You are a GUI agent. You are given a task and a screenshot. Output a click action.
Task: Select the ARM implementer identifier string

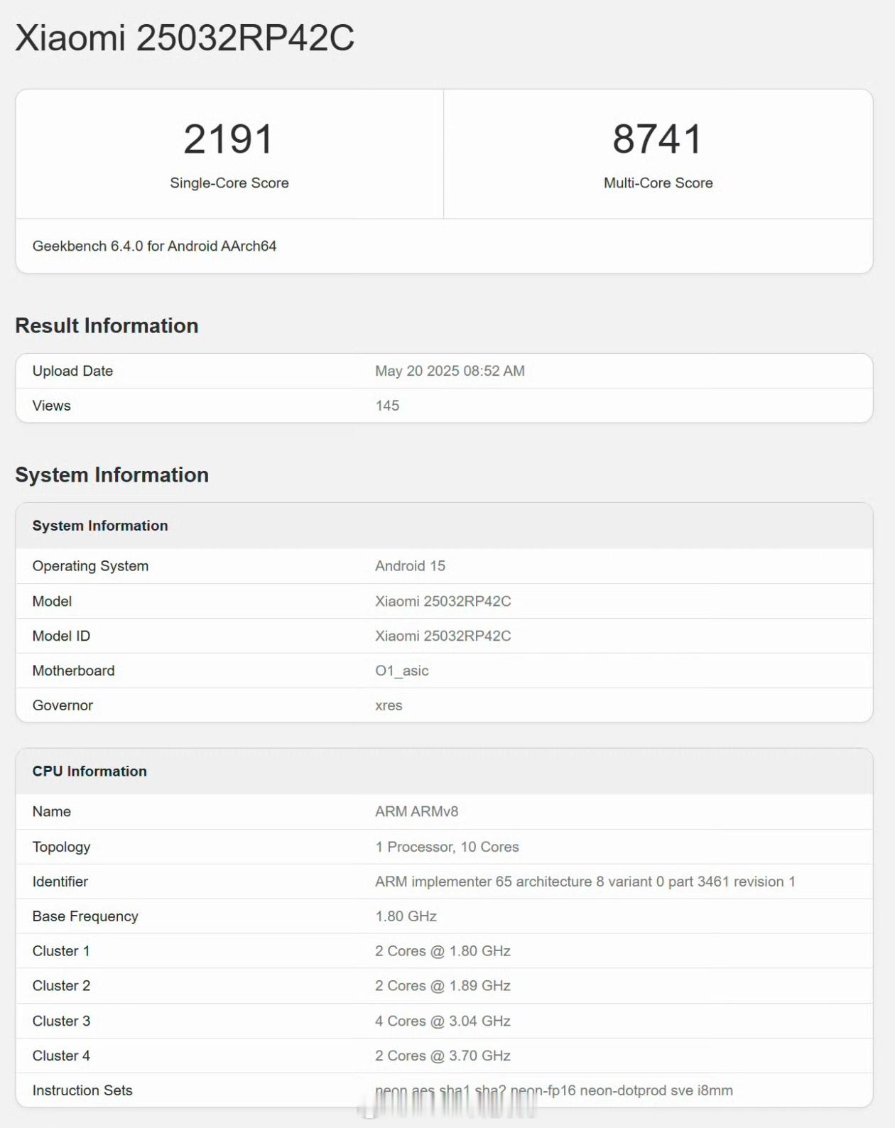tap(585, 882)
